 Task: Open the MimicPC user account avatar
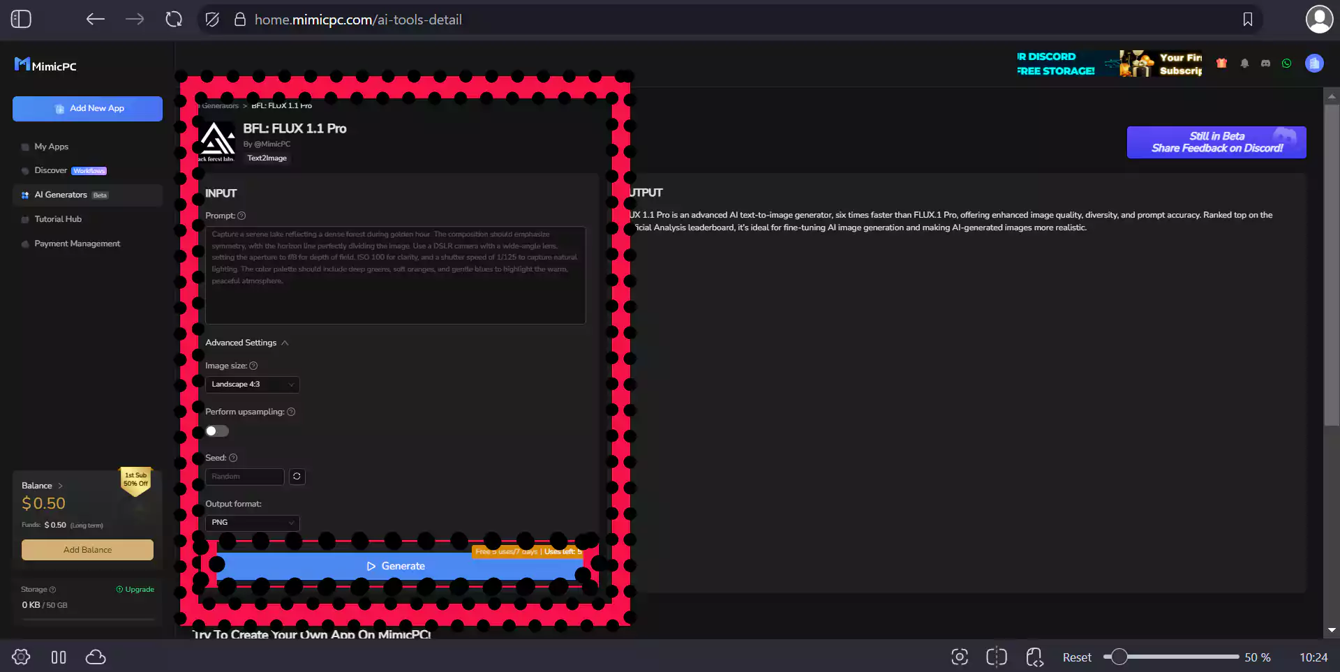1314,64
